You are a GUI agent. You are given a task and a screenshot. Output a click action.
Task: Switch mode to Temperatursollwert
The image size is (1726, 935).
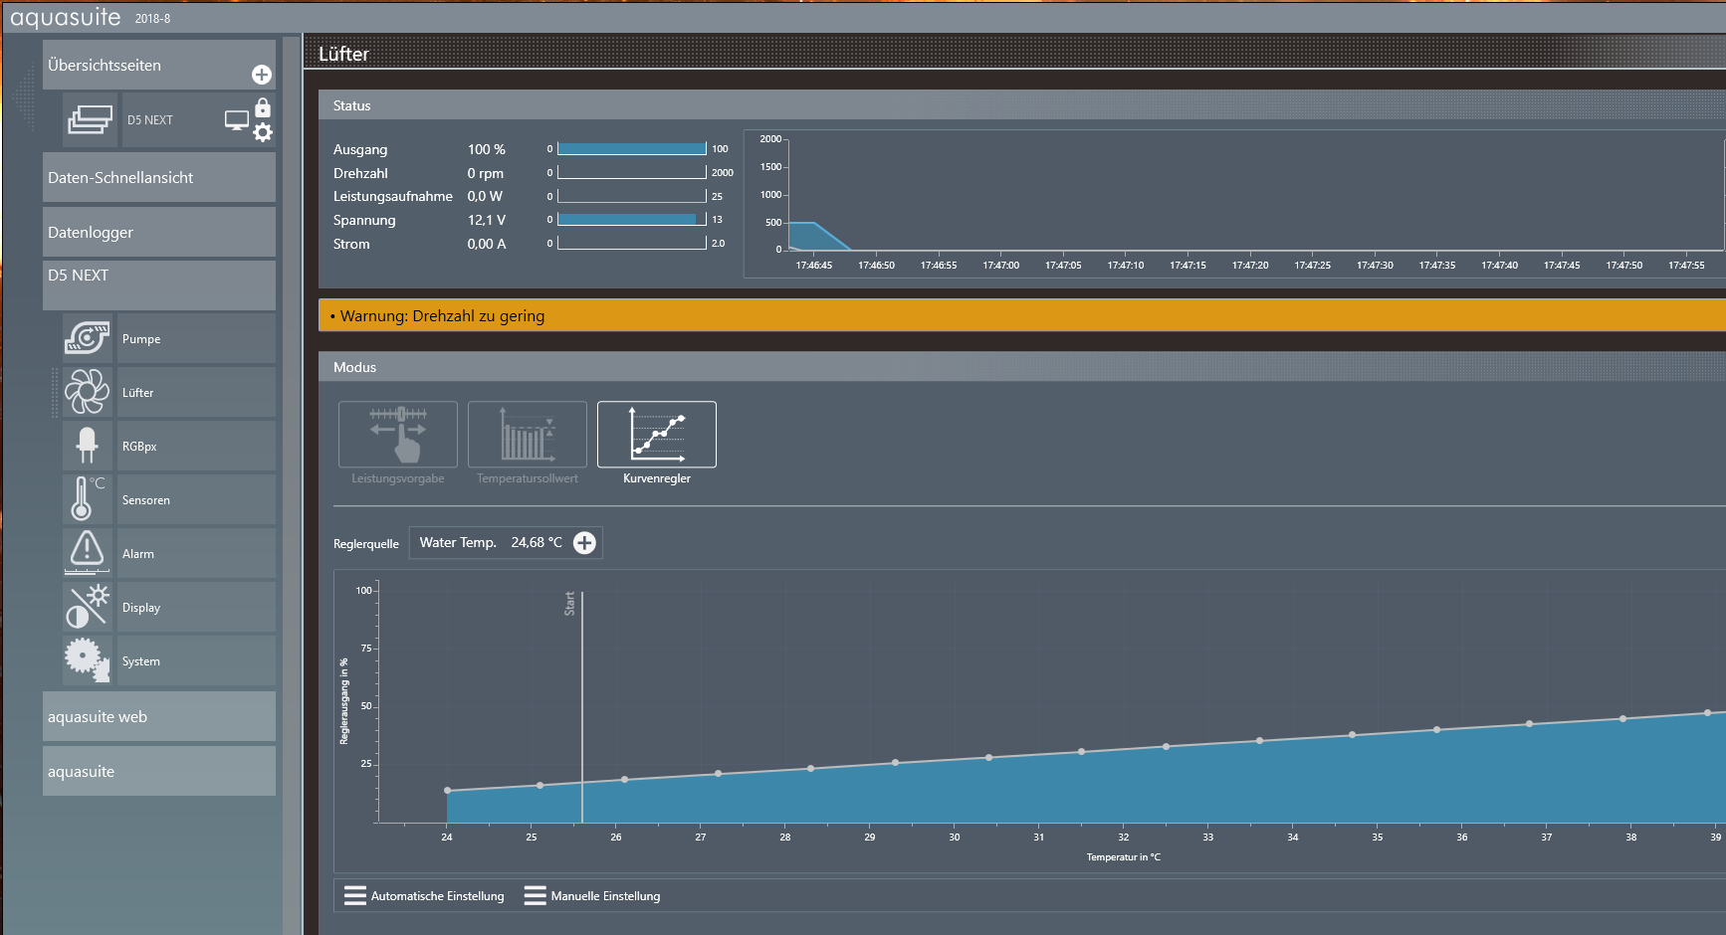point(528,435)
